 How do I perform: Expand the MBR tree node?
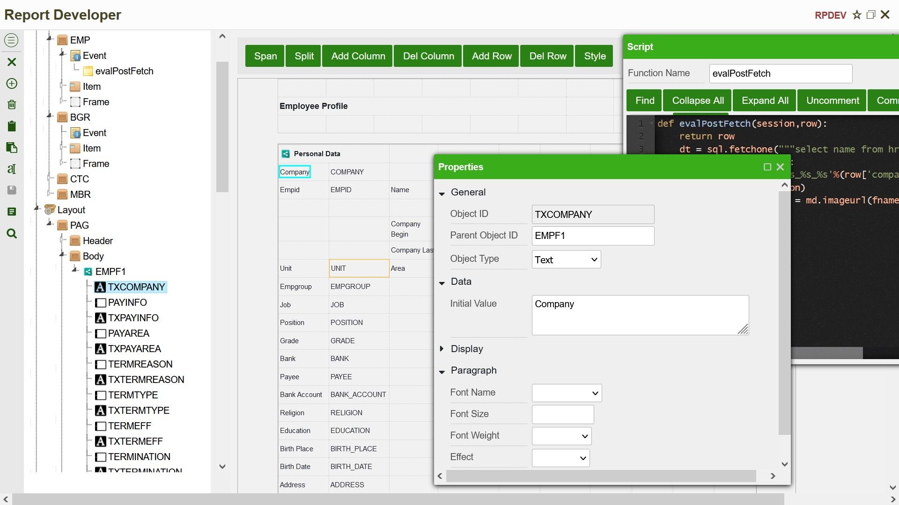click(50, 194)
